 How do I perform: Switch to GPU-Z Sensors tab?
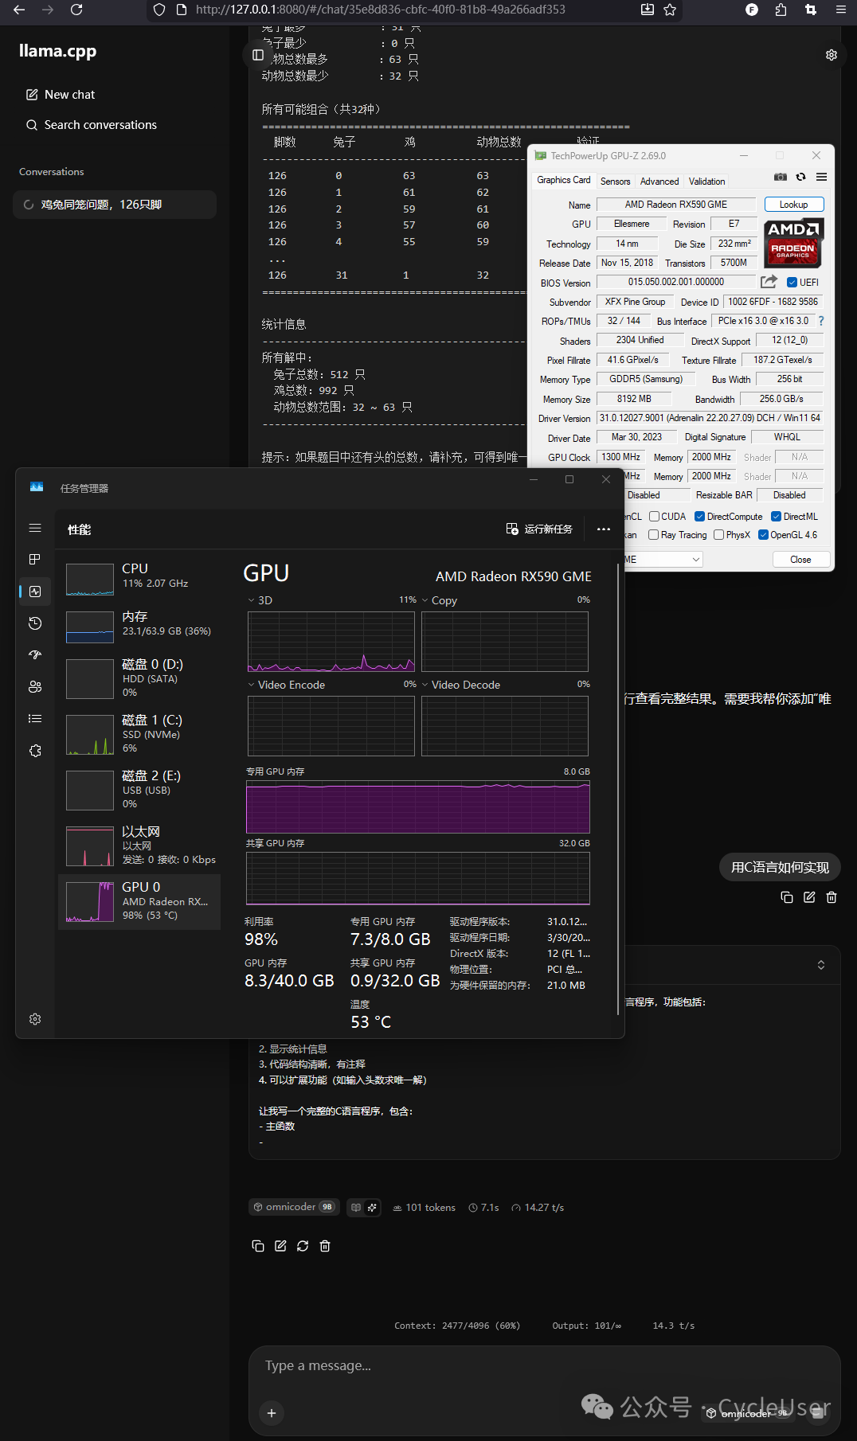[615, 182]
